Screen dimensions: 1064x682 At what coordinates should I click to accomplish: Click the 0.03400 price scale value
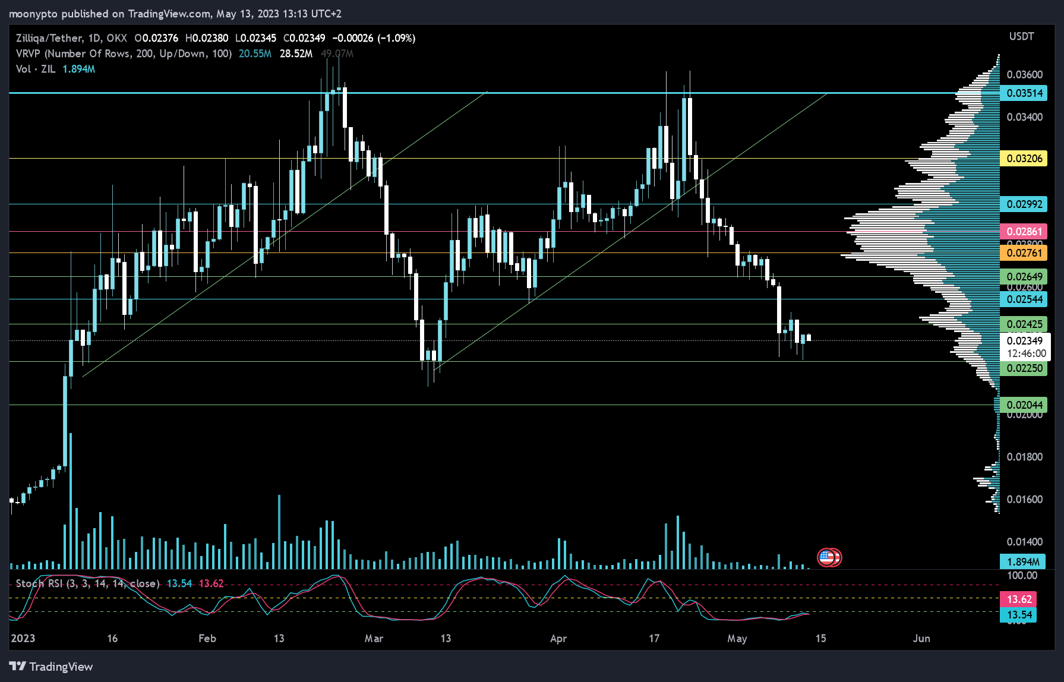[1025, 117]
